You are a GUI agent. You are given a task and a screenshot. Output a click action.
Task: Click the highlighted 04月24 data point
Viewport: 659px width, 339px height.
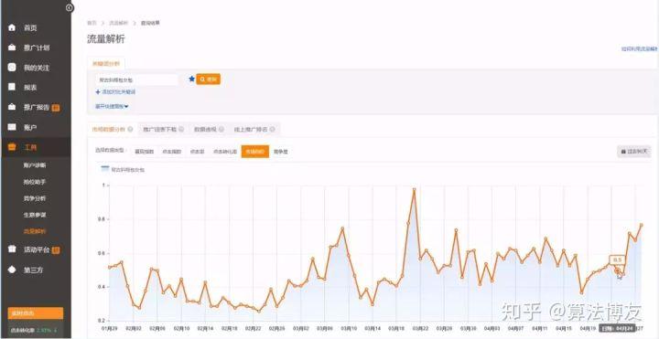pos(618,271)
